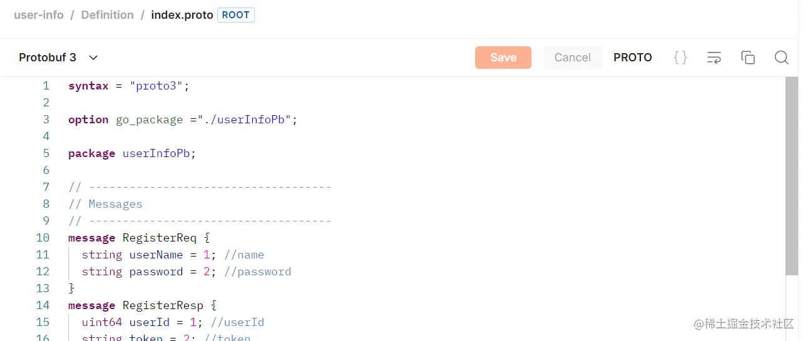Image resolution: width=805 pixels, height=341 pixels.
Task: Expand the Protobuf 3 chevron arrow
Action: point(93,58)
